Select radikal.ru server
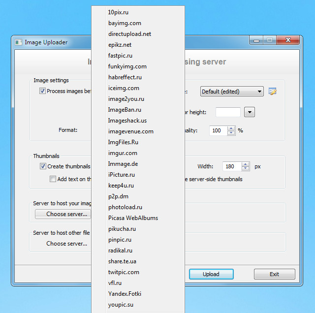 [138, 251]
